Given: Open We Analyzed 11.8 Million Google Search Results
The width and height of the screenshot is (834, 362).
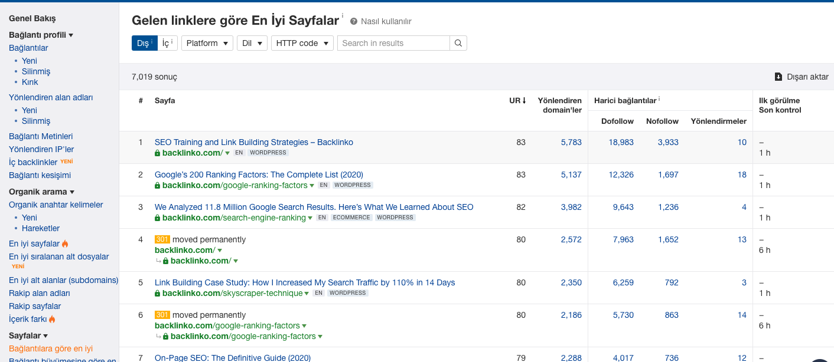Looking at the screenshot, I should [314, 207].
